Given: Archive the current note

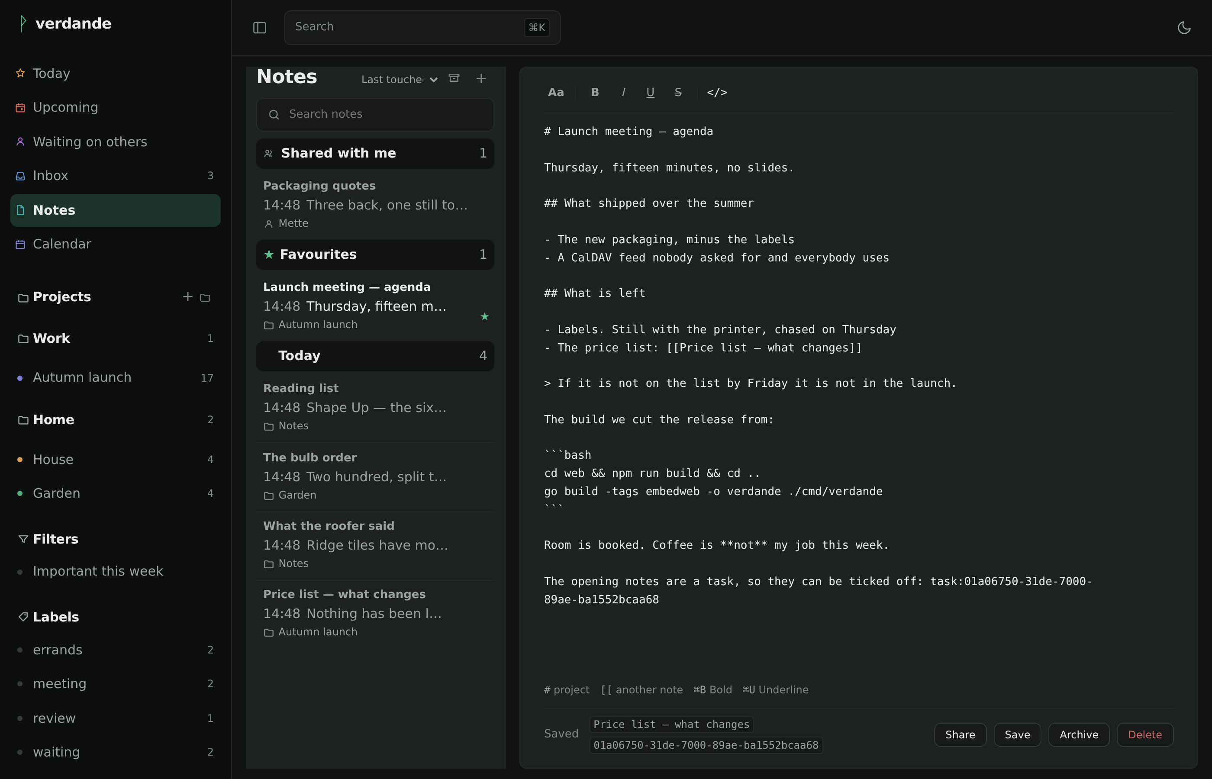Looking at the screenshot, I should (x=1078, y=734).
